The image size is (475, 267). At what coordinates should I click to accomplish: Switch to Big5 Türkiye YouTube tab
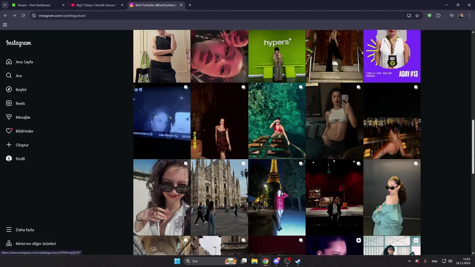[96, 5]
